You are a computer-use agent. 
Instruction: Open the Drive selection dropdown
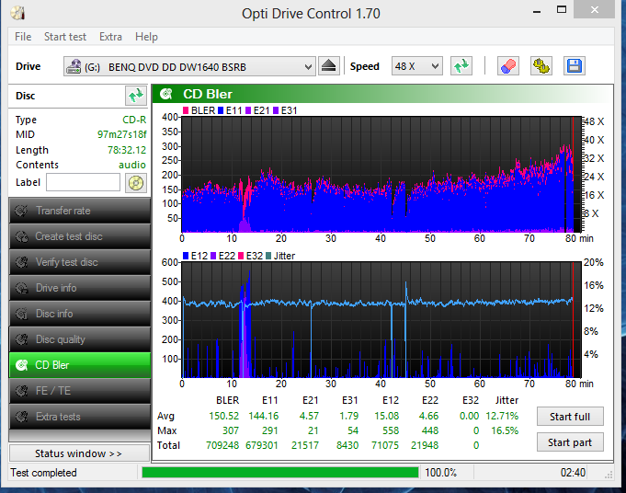189,66
